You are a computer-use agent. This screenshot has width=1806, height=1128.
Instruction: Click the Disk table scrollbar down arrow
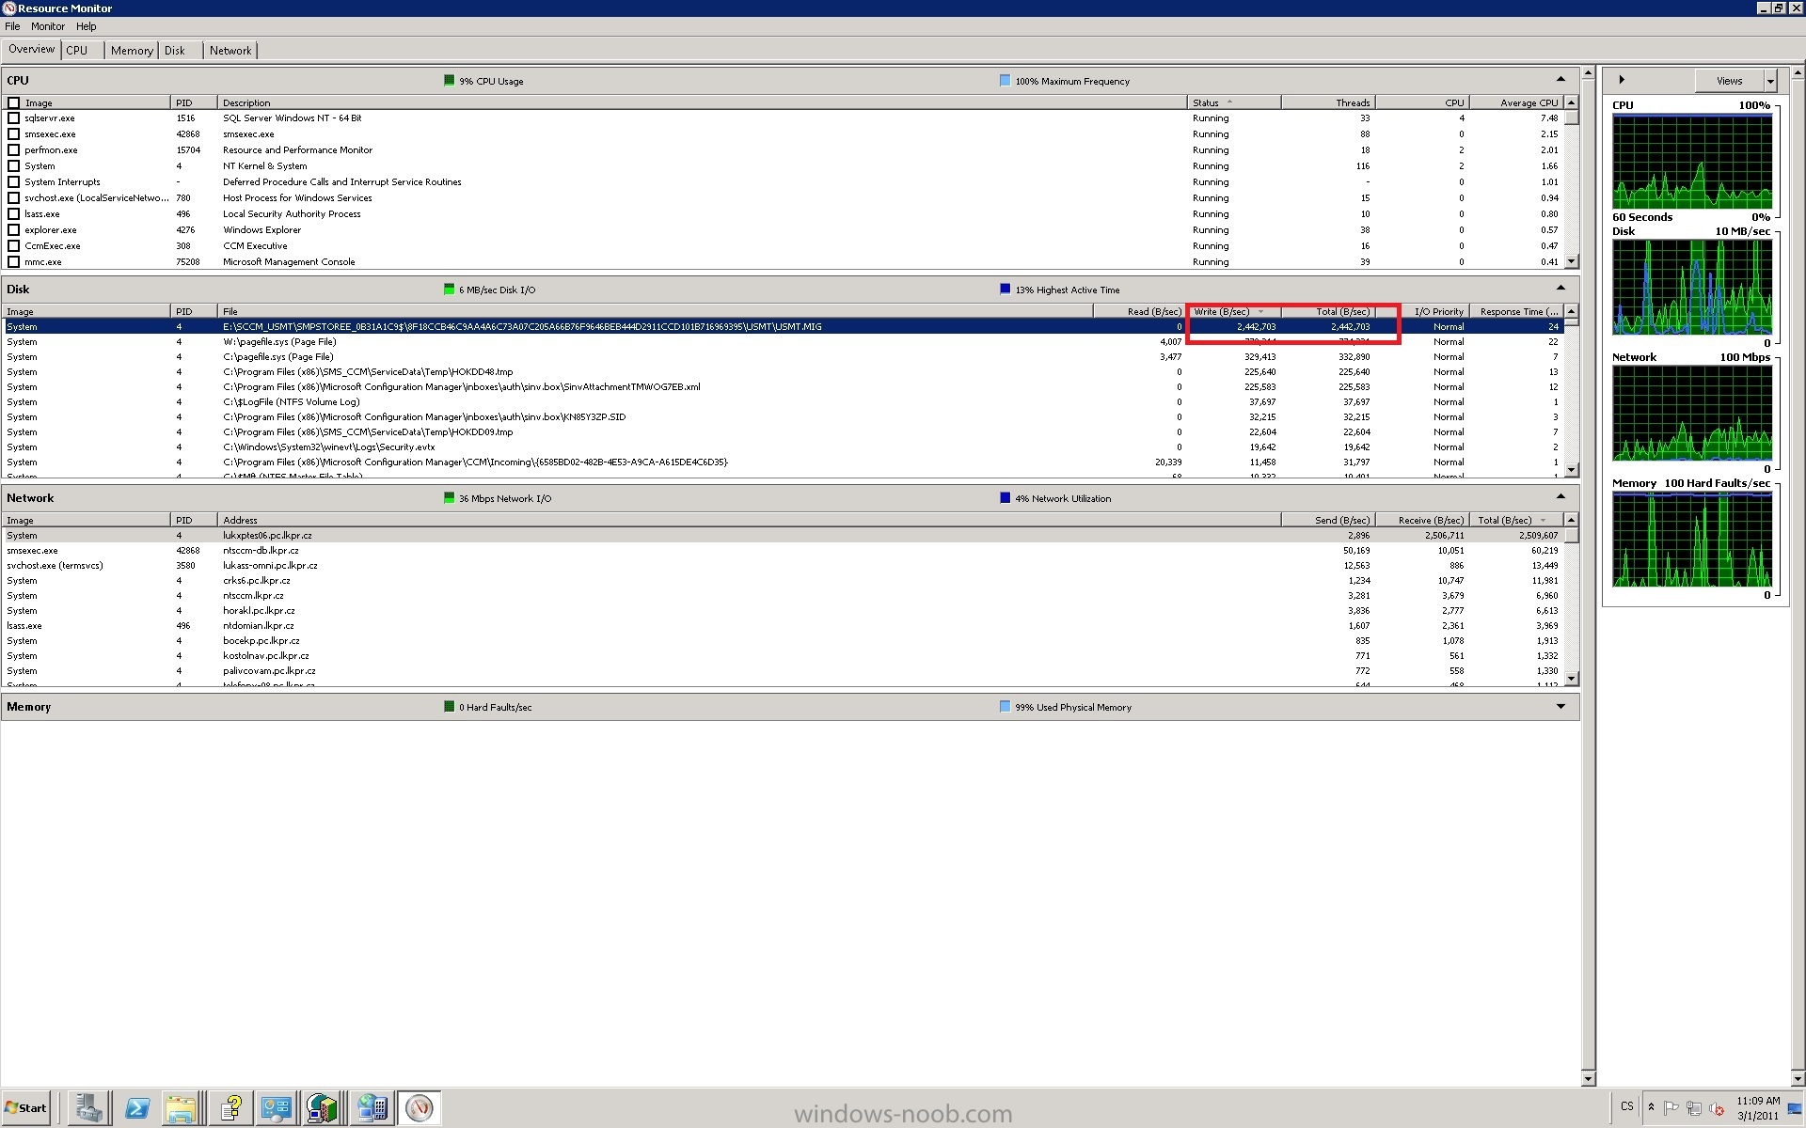(x=1571, y=470)
